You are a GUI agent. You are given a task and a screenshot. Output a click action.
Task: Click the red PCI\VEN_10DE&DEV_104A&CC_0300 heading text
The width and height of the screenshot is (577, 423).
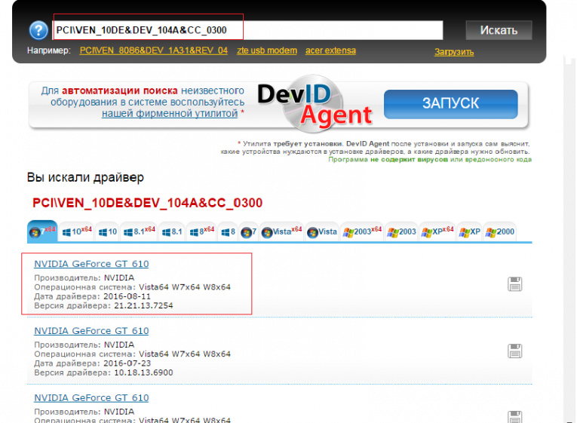click(147, 203)
